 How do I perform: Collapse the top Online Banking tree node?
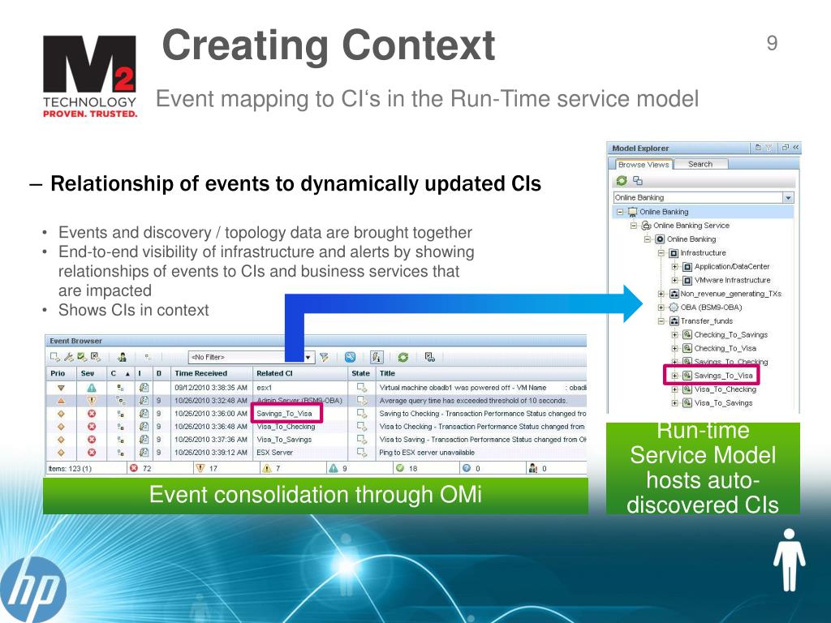coord(620,212)
